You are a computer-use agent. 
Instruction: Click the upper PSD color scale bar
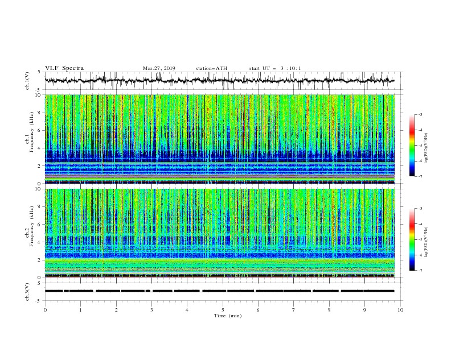[x=412, y=146]
